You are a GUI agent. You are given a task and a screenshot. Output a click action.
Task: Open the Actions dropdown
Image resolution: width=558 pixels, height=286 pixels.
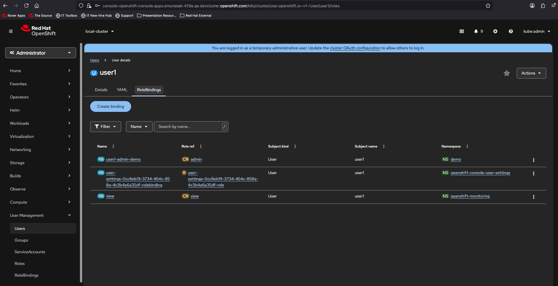(x=531, y=73)
